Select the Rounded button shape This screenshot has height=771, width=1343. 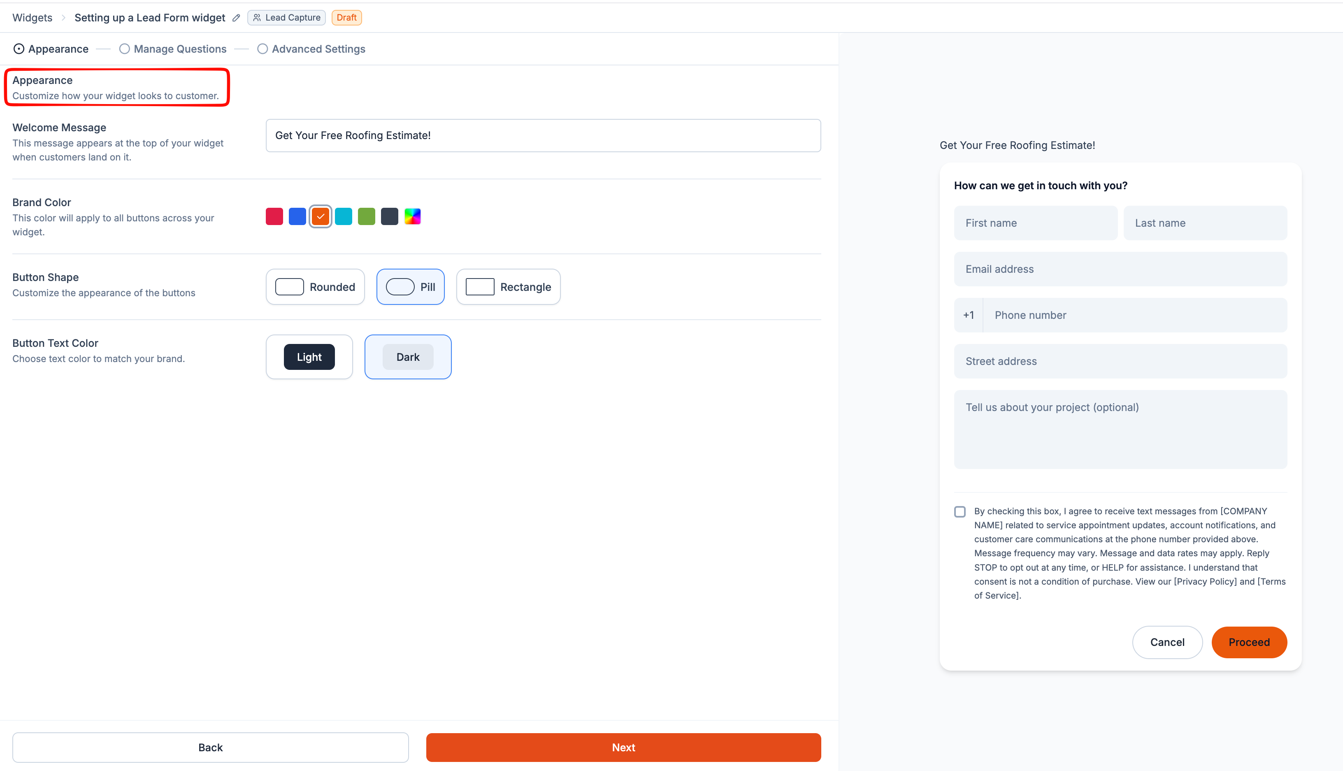coord(315,287)
